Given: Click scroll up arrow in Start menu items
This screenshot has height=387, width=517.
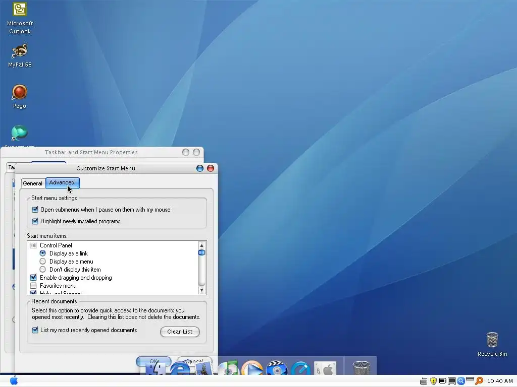Looking at the screenshot, I should [201, 245].
